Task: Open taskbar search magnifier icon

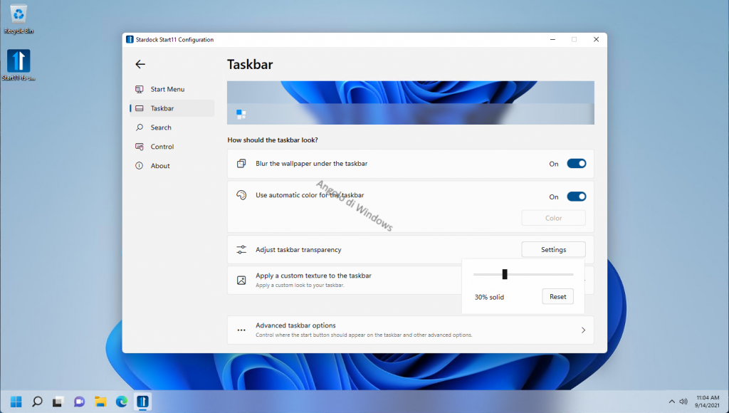Action: (x=37, y=402)
